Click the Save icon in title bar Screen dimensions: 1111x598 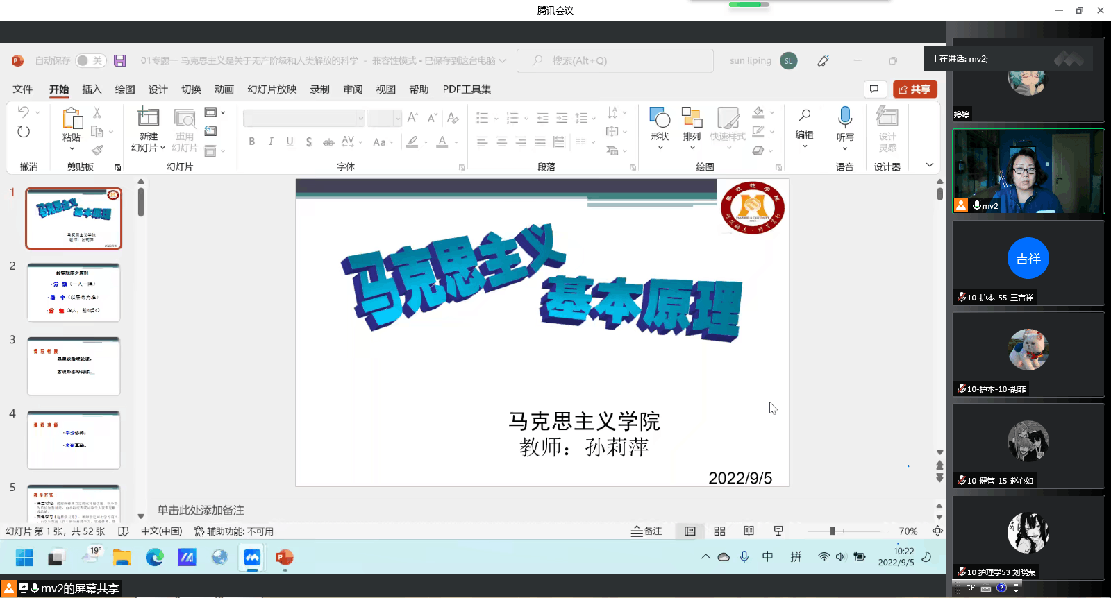tap(119, 61)
